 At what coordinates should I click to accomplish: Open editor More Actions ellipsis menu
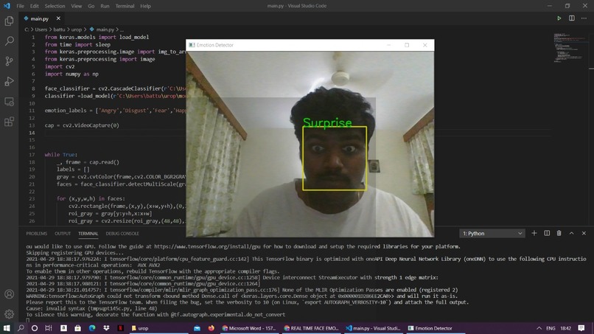584,18
